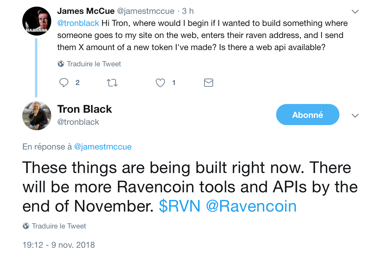Click the James McCue display name

[86, 11]
